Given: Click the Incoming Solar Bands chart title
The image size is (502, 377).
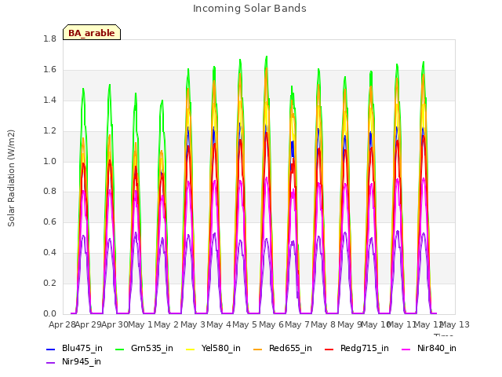Looking at the screenshot, I should (x=249, y=9).
